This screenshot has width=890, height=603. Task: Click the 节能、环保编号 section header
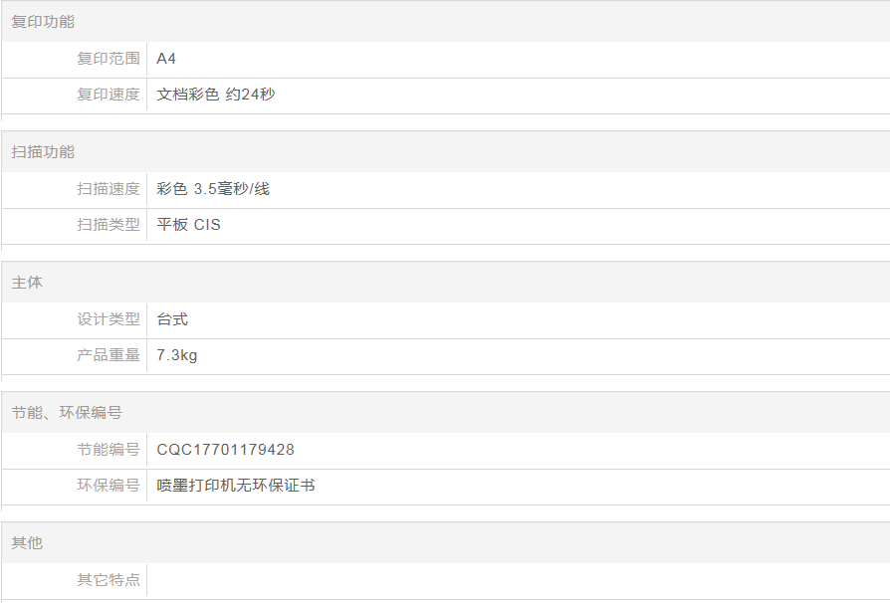[x=67, y=413]
